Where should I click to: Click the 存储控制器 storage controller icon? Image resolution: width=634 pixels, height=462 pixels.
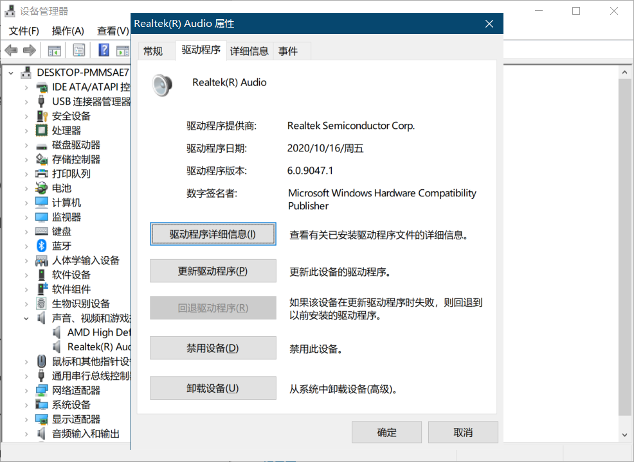pos(42,159)
